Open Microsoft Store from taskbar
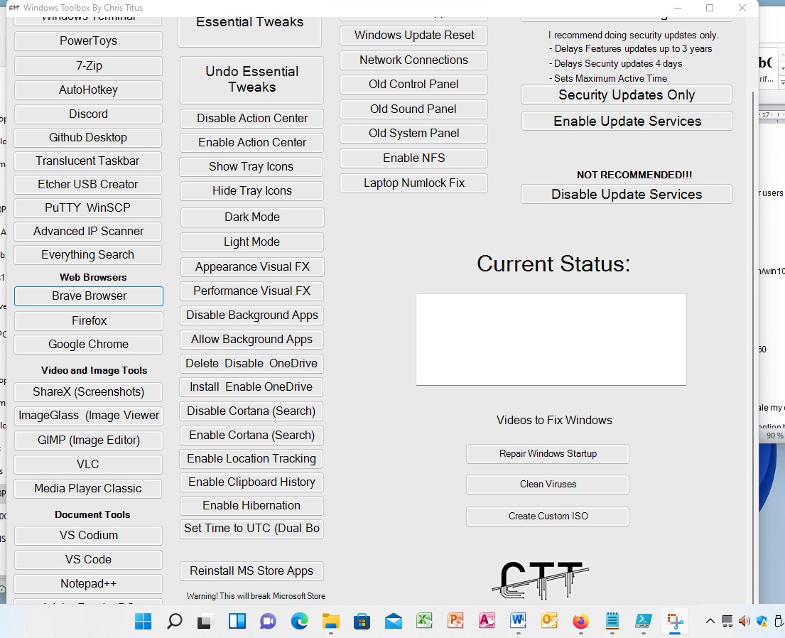Screen dimensions: 785x638 point(362,622)
